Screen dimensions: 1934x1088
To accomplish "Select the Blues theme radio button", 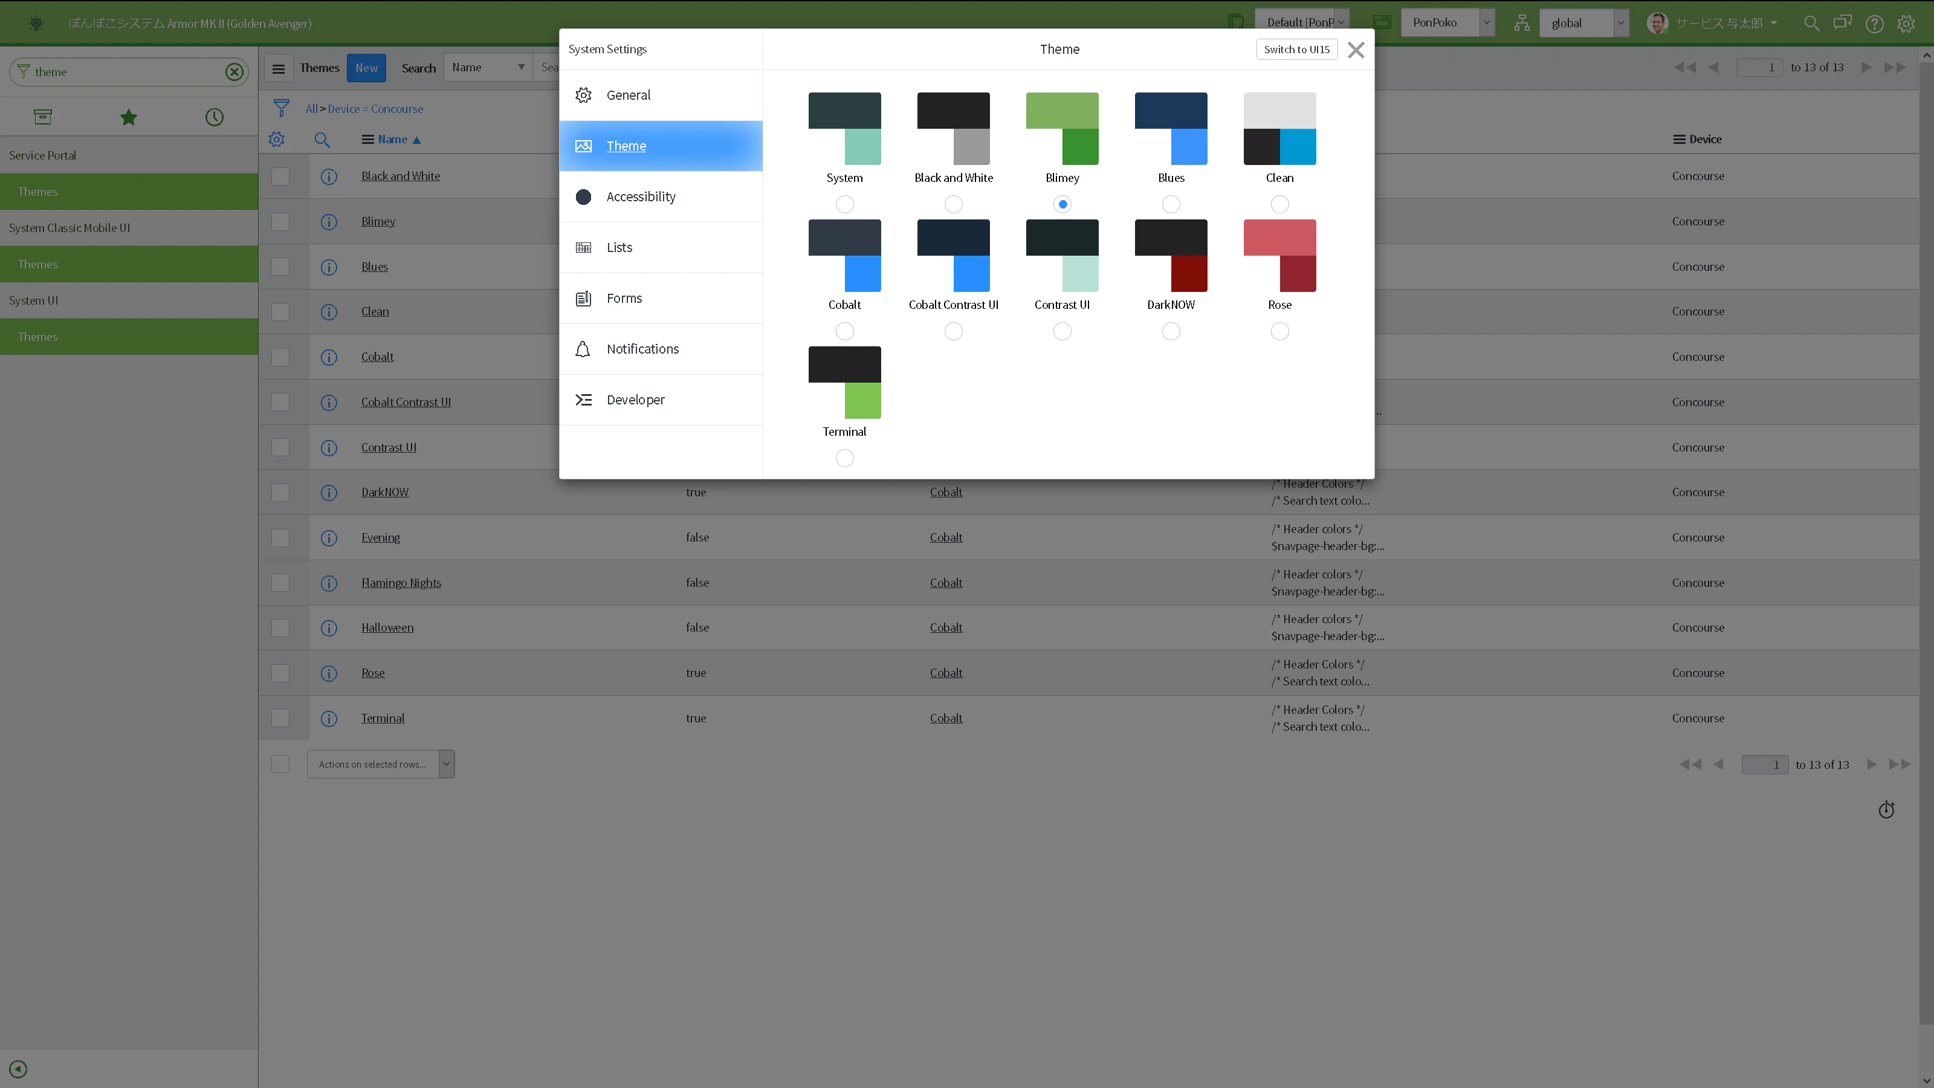I will click(x=1171, y=204).
